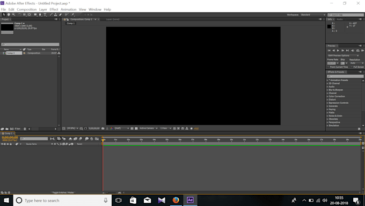Click the Brainstorm icon in timeline
This screenshot has width=365, height=206.
tap(86, 139)
